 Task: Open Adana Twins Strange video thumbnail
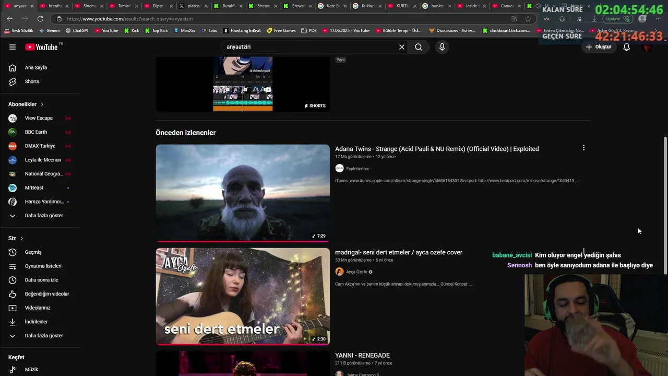(243, 193)
